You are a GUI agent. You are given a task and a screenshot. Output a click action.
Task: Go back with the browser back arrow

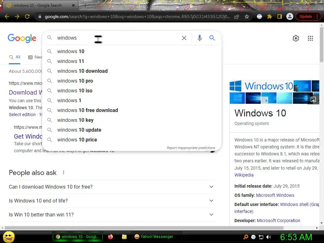7,16
